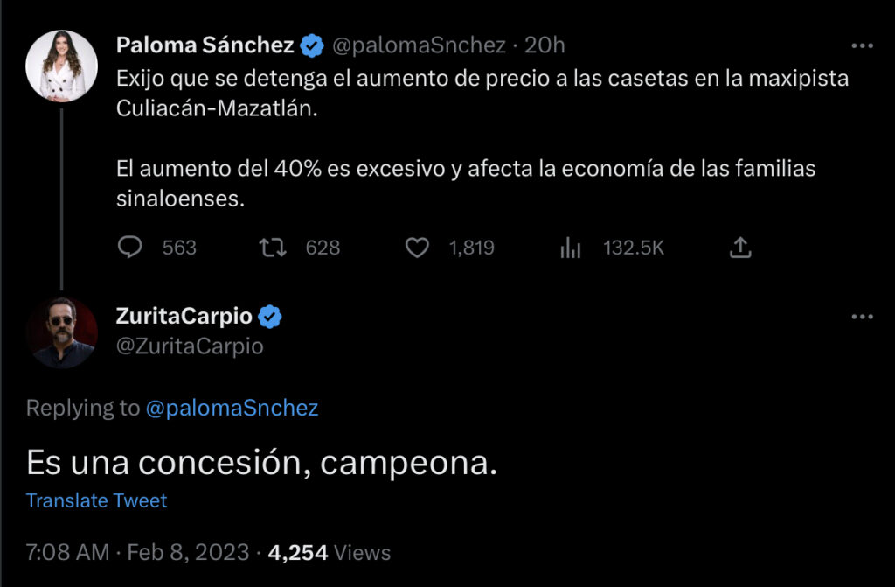895x587 pixels.
Task: Open the 20h timestamp link
Action: [x=545, y=45]
